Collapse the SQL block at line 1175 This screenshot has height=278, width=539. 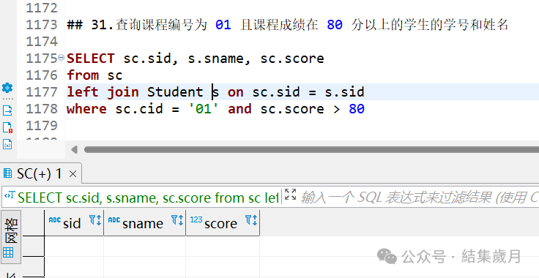tap(62, 58)
